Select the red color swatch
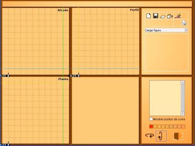195x146 pixels. pos(151,126)
